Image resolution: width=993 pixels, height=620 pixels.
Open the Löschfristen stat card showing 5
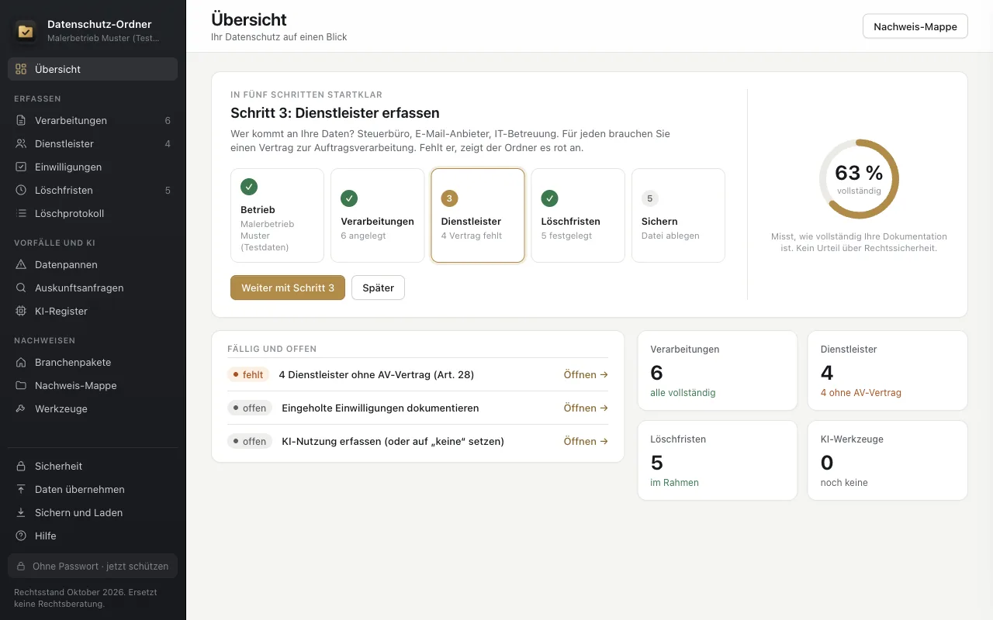(x=718, y=460)
